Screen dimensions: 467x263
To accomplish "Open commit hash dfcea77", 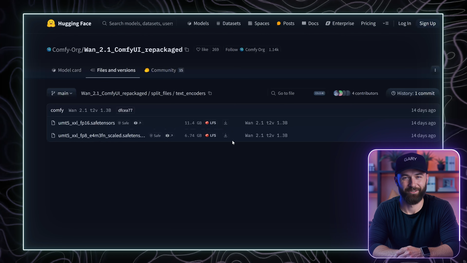I will tap(125, 110).
